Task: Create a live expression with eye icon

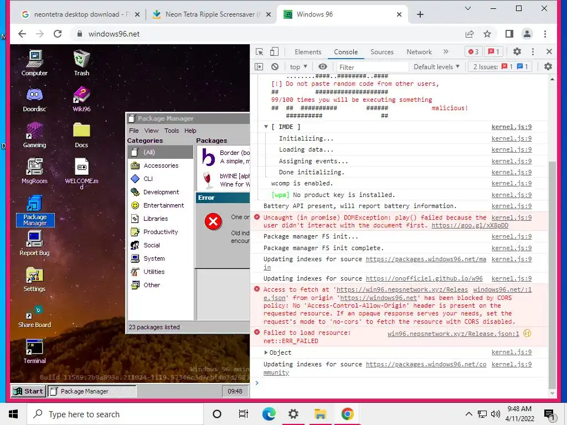Action: click(x=323, y=67)
